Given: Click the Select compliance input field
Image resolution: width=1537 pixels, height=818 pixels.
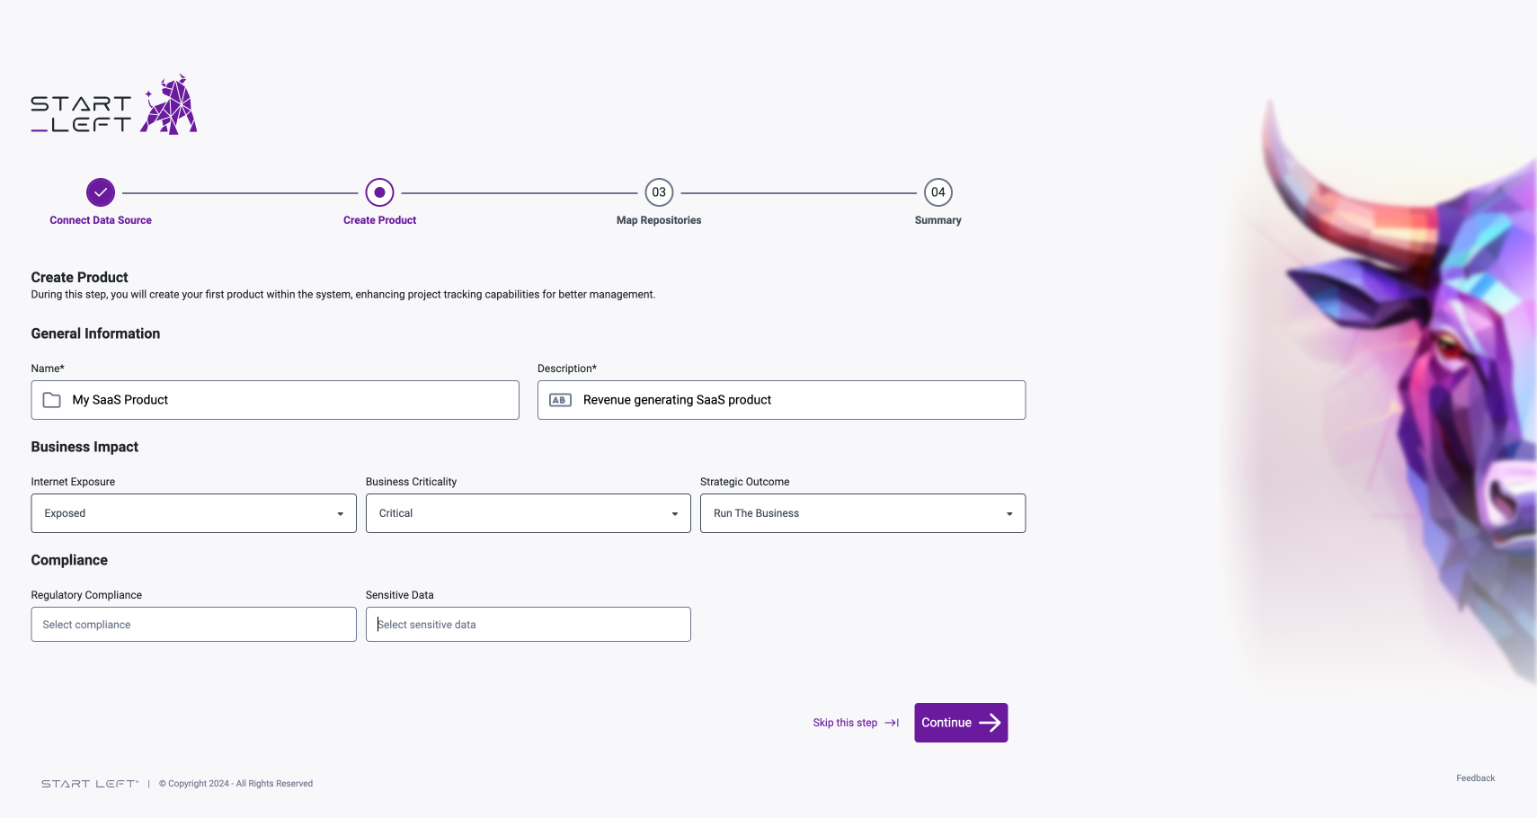Looking at the screenshot, I should tap(193, 624).
